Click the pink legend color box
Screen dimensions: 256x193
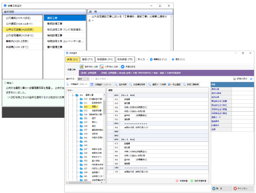coord(177,181)
